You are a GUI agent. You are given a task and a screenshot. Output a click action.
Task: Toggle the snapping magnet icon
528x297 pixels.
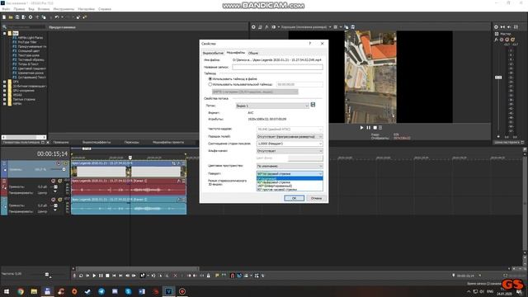click(233, 276)
